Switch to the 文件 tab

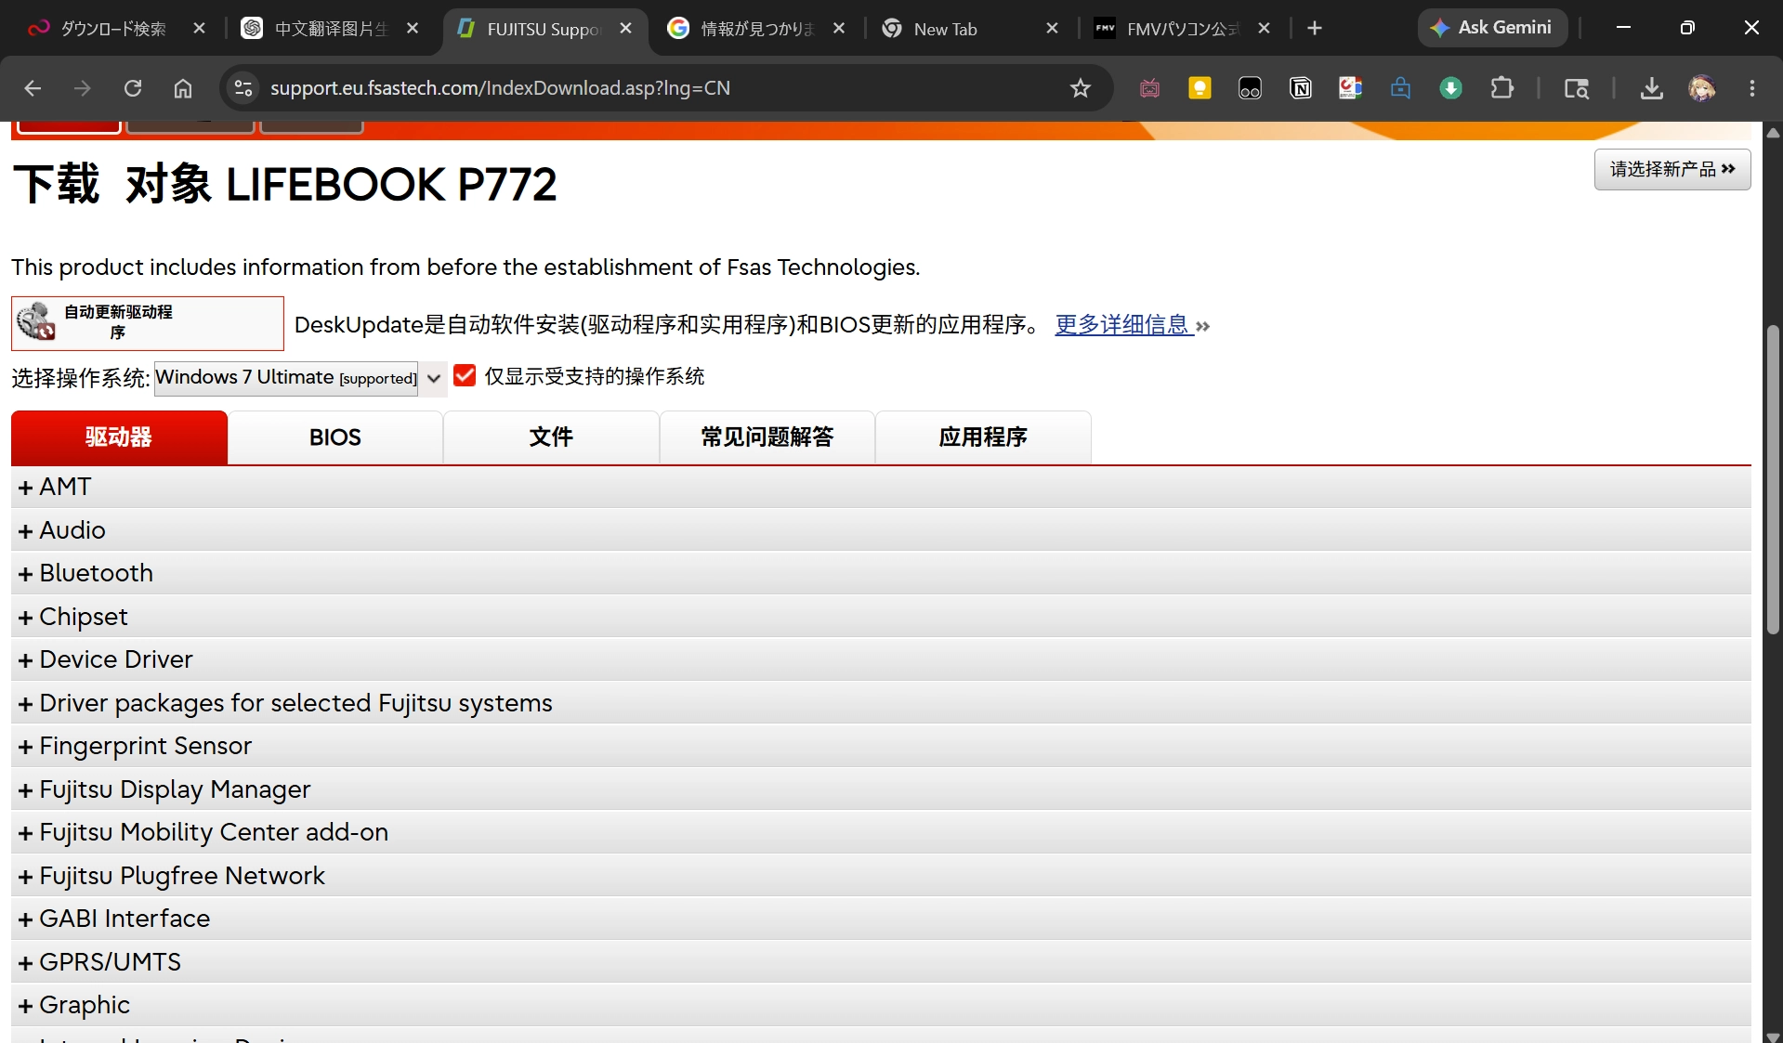coord(551,437)
